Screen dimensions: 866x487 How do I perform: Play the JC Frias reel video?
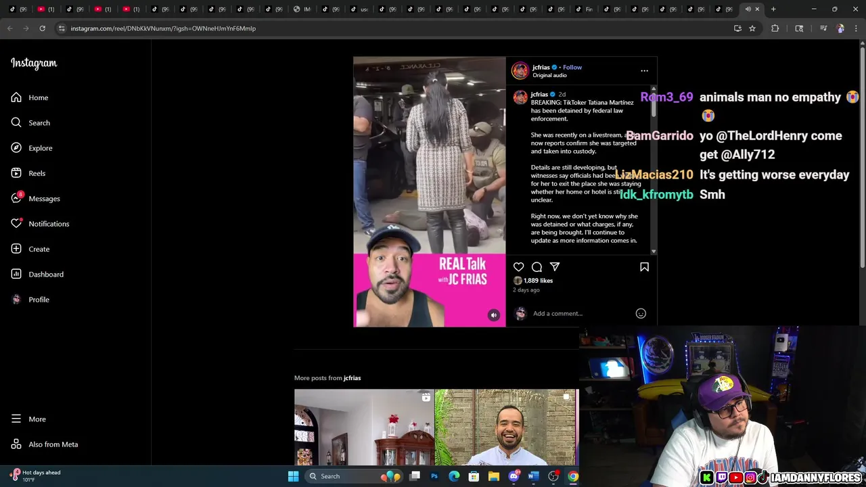click(429, 192)
